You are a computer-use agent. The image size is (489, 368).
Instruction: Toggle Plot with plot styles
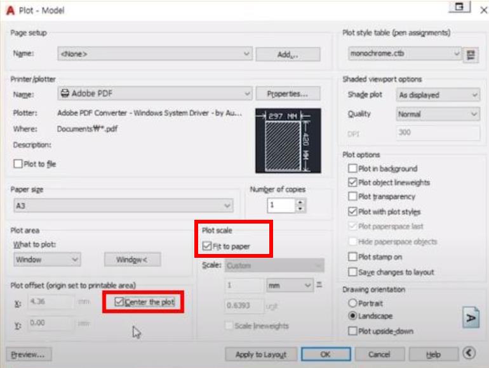coord(352,212)
